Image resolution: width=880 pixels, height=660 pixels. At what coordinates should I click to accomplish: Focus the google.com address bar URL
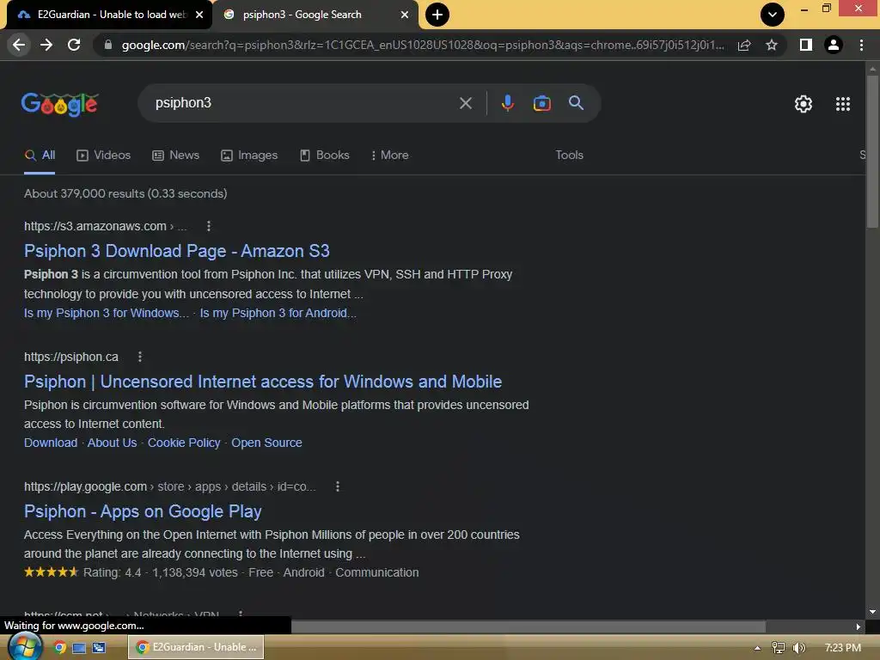point(423,45)
